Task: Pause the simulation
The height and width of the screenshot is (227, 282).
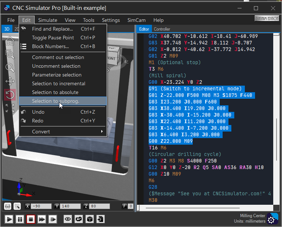Action: tap(20, 219)
